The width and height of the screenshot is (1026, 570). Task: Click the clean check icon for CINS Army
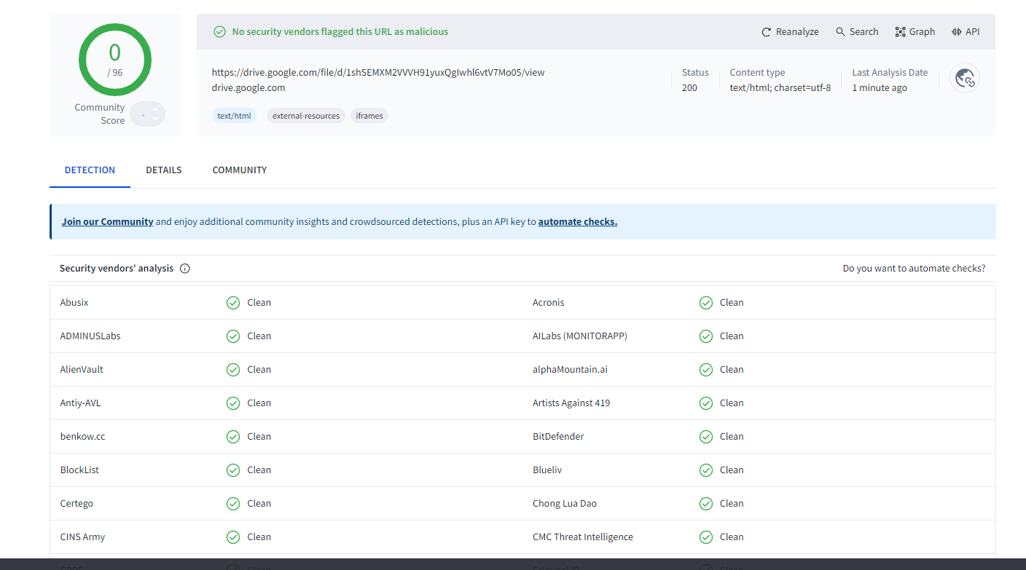(233, 537)
